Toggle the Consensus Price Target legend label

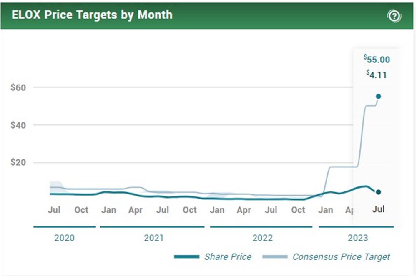tap(341, 256)
